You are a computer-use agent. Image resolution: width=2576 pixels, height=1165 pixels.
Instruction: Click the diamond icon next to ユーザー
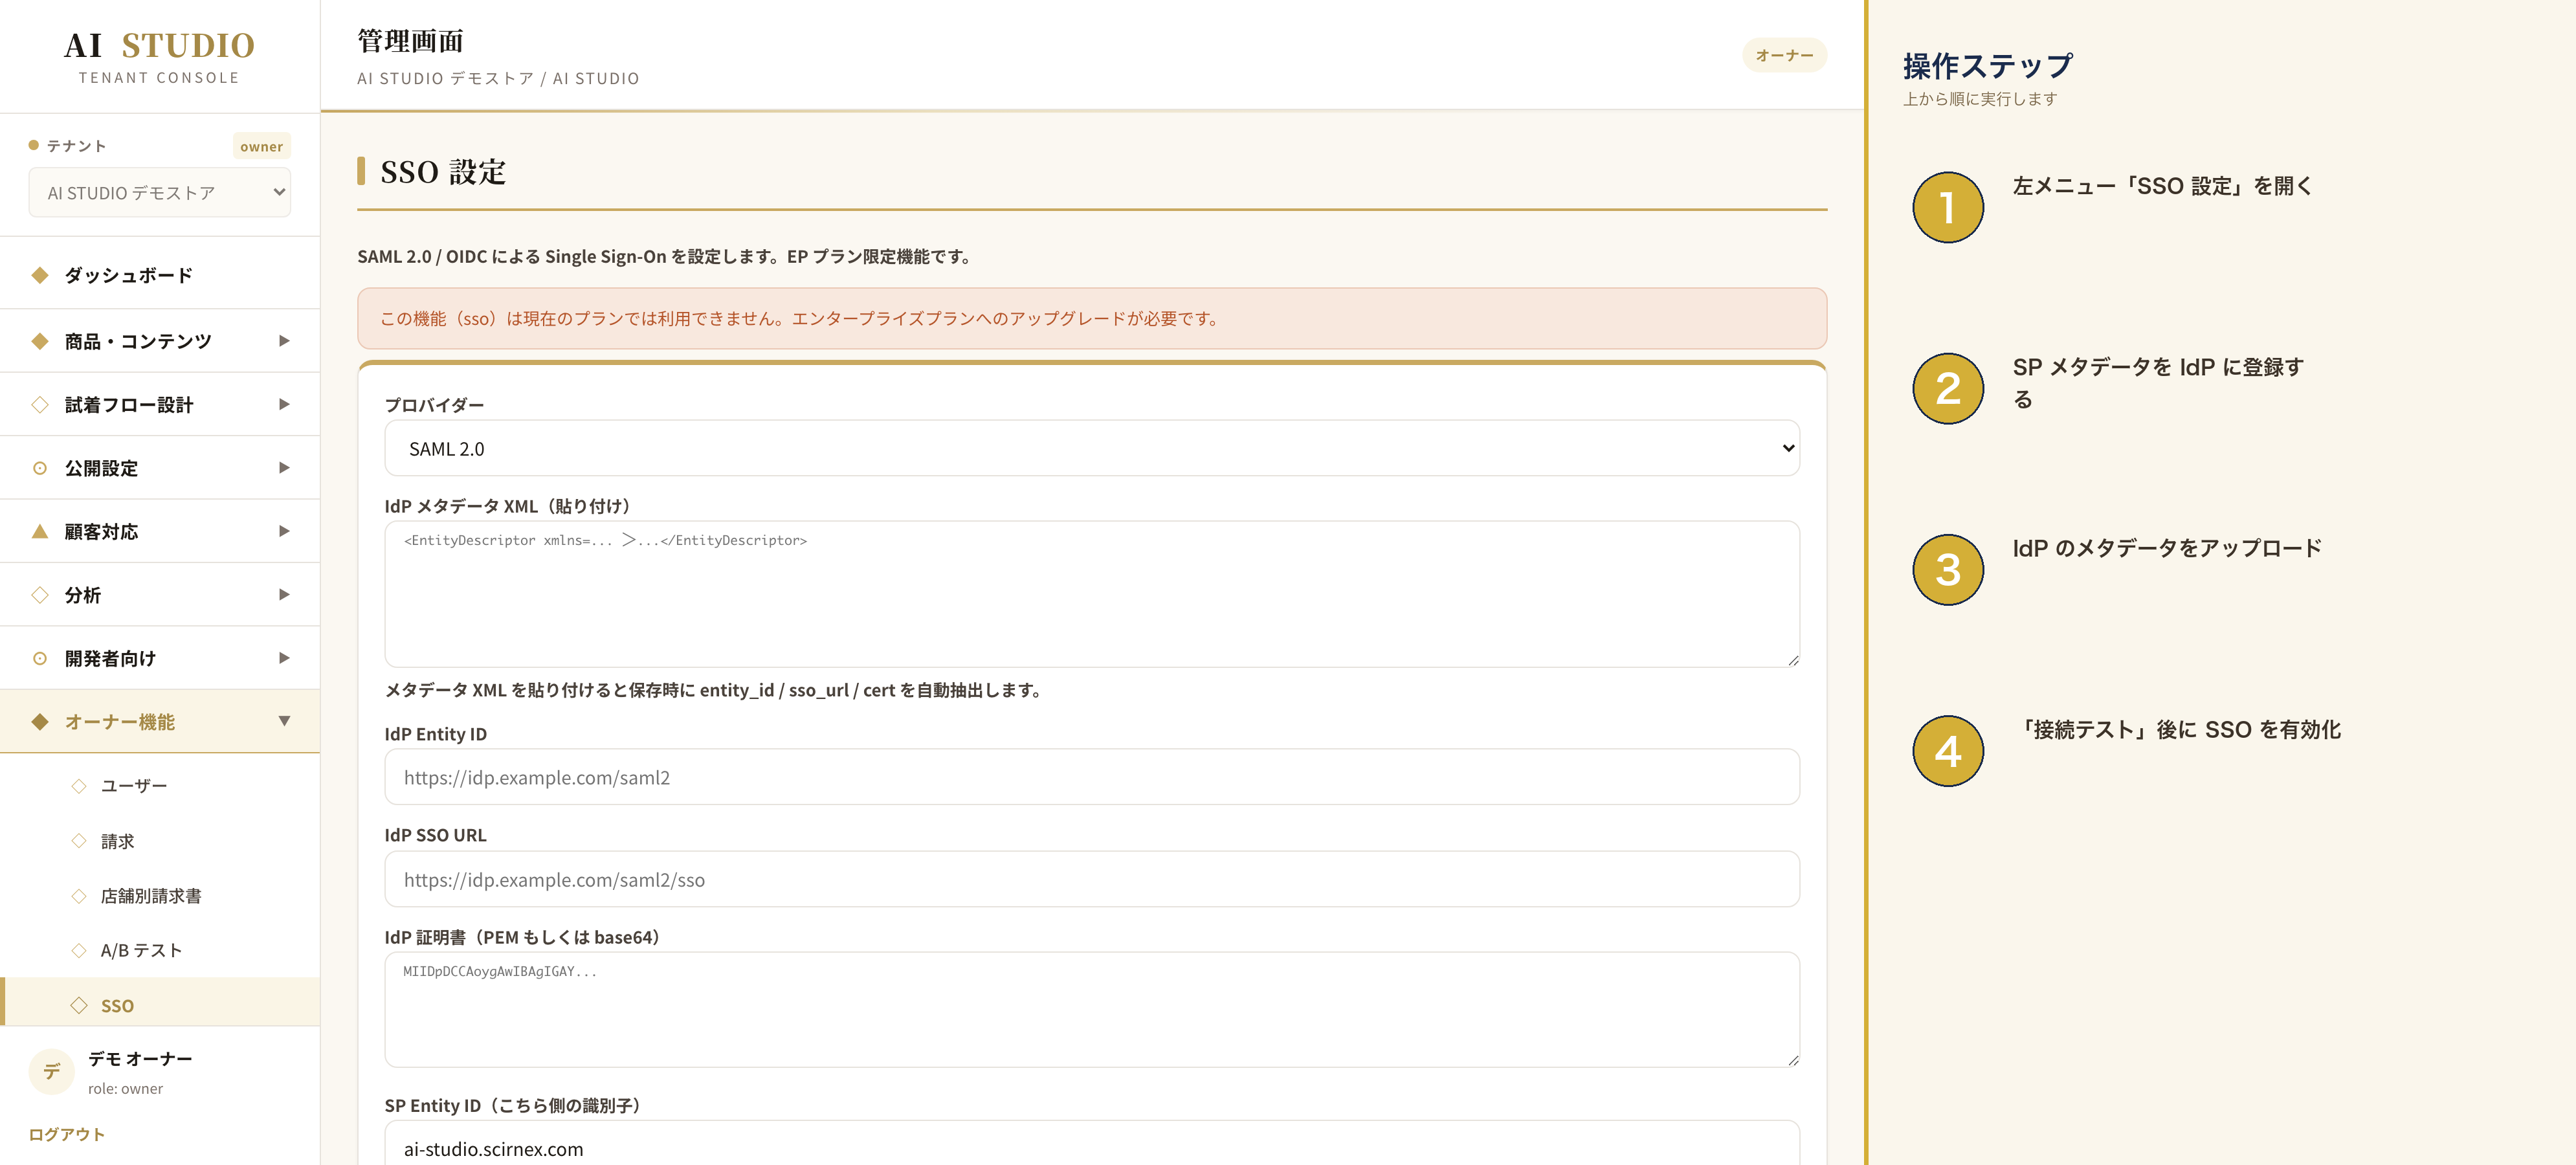(79, 786)
